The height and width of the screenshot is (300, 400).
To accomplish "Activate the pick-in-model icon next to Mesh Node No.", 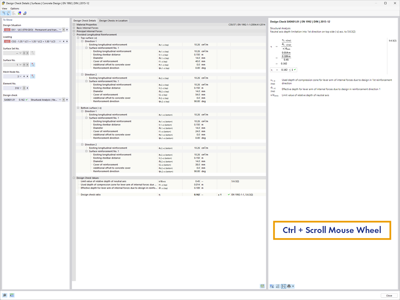I will (32, 76).
